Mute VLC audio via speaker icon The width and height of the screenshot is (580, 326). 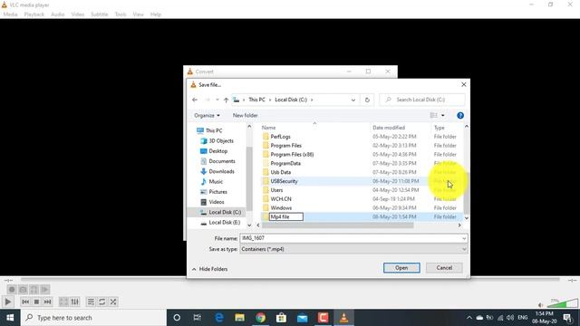(x=540, y=305)
